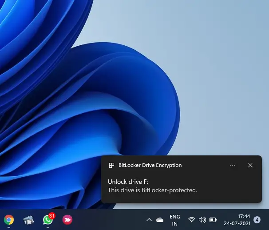The width and height of the screenshot is (269, 230).
Task: Open the photos app taskbar icon
Action: 28,220
